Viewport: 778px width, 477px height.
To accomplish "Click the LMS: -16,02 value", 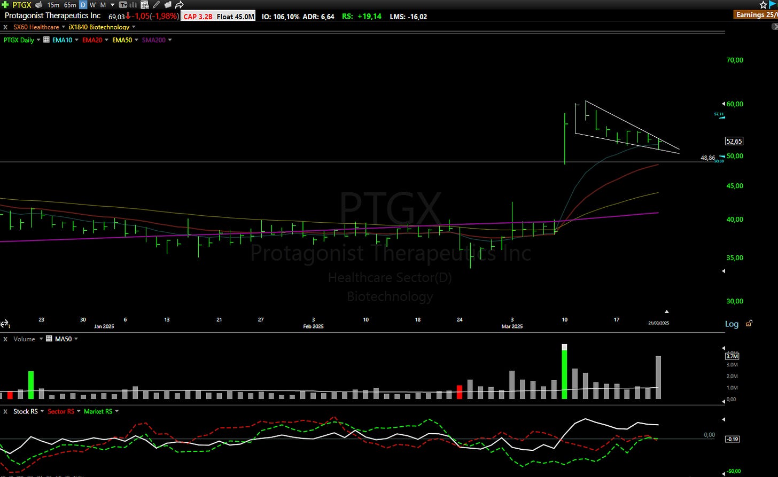I will coord(409,17).
